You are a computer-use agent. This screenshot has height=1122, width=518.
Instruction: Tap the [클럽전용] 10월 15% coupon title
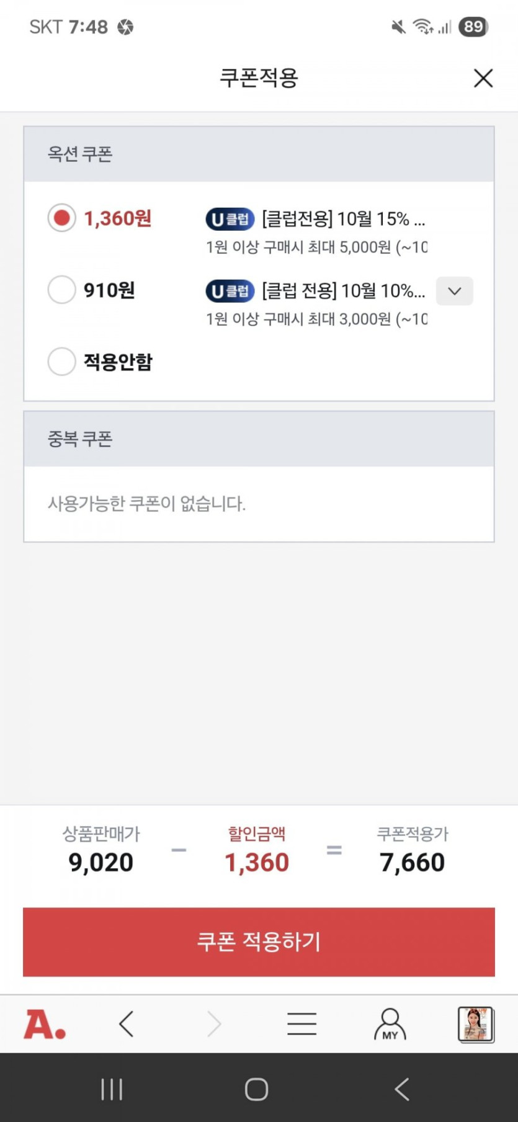343,219
